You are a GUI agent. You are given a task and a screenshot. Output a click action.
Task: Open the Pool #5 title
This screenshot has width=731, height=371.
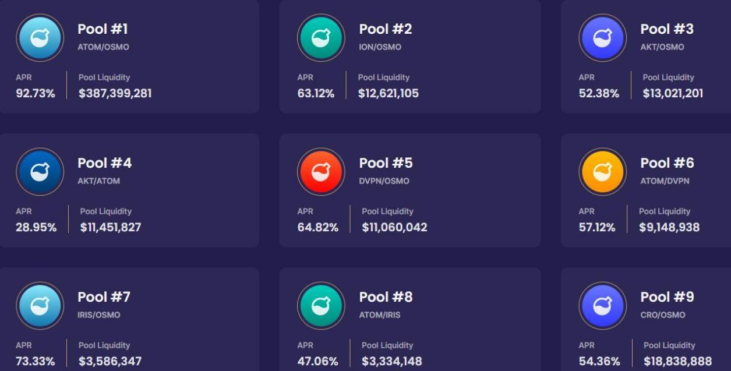coord(386,162)
